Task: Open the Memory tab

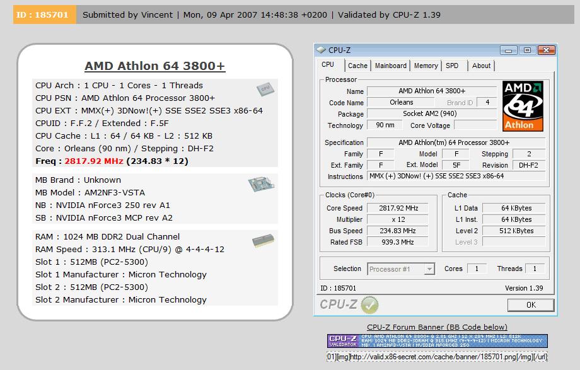Action: click(426, 66)
